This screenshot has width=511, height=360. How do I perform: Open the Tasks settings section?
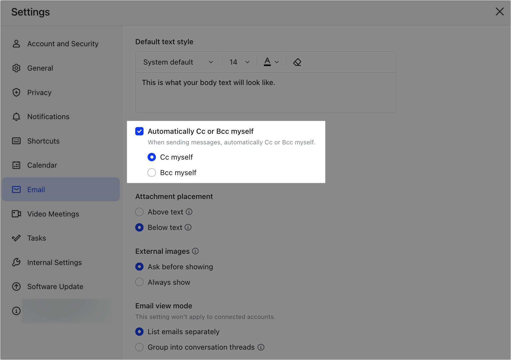pos(36,238)
